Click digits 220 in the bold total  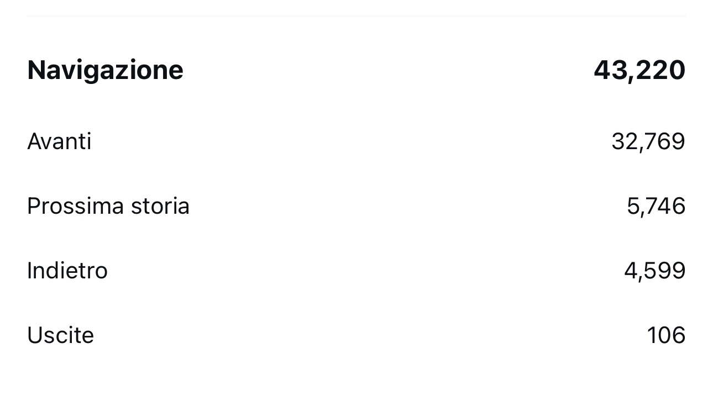661,71
